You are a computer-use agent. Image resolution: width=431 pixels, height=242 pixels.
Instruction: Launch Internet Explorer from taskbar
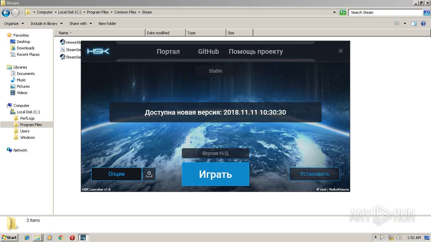tap(27, 237)
